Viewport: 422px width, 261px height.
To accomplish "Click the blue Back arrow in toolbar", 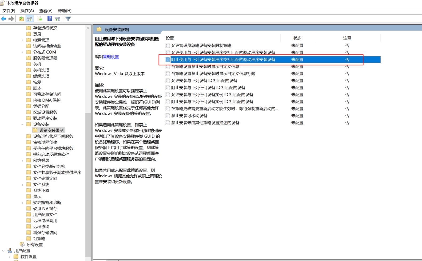I will [4, 19].
